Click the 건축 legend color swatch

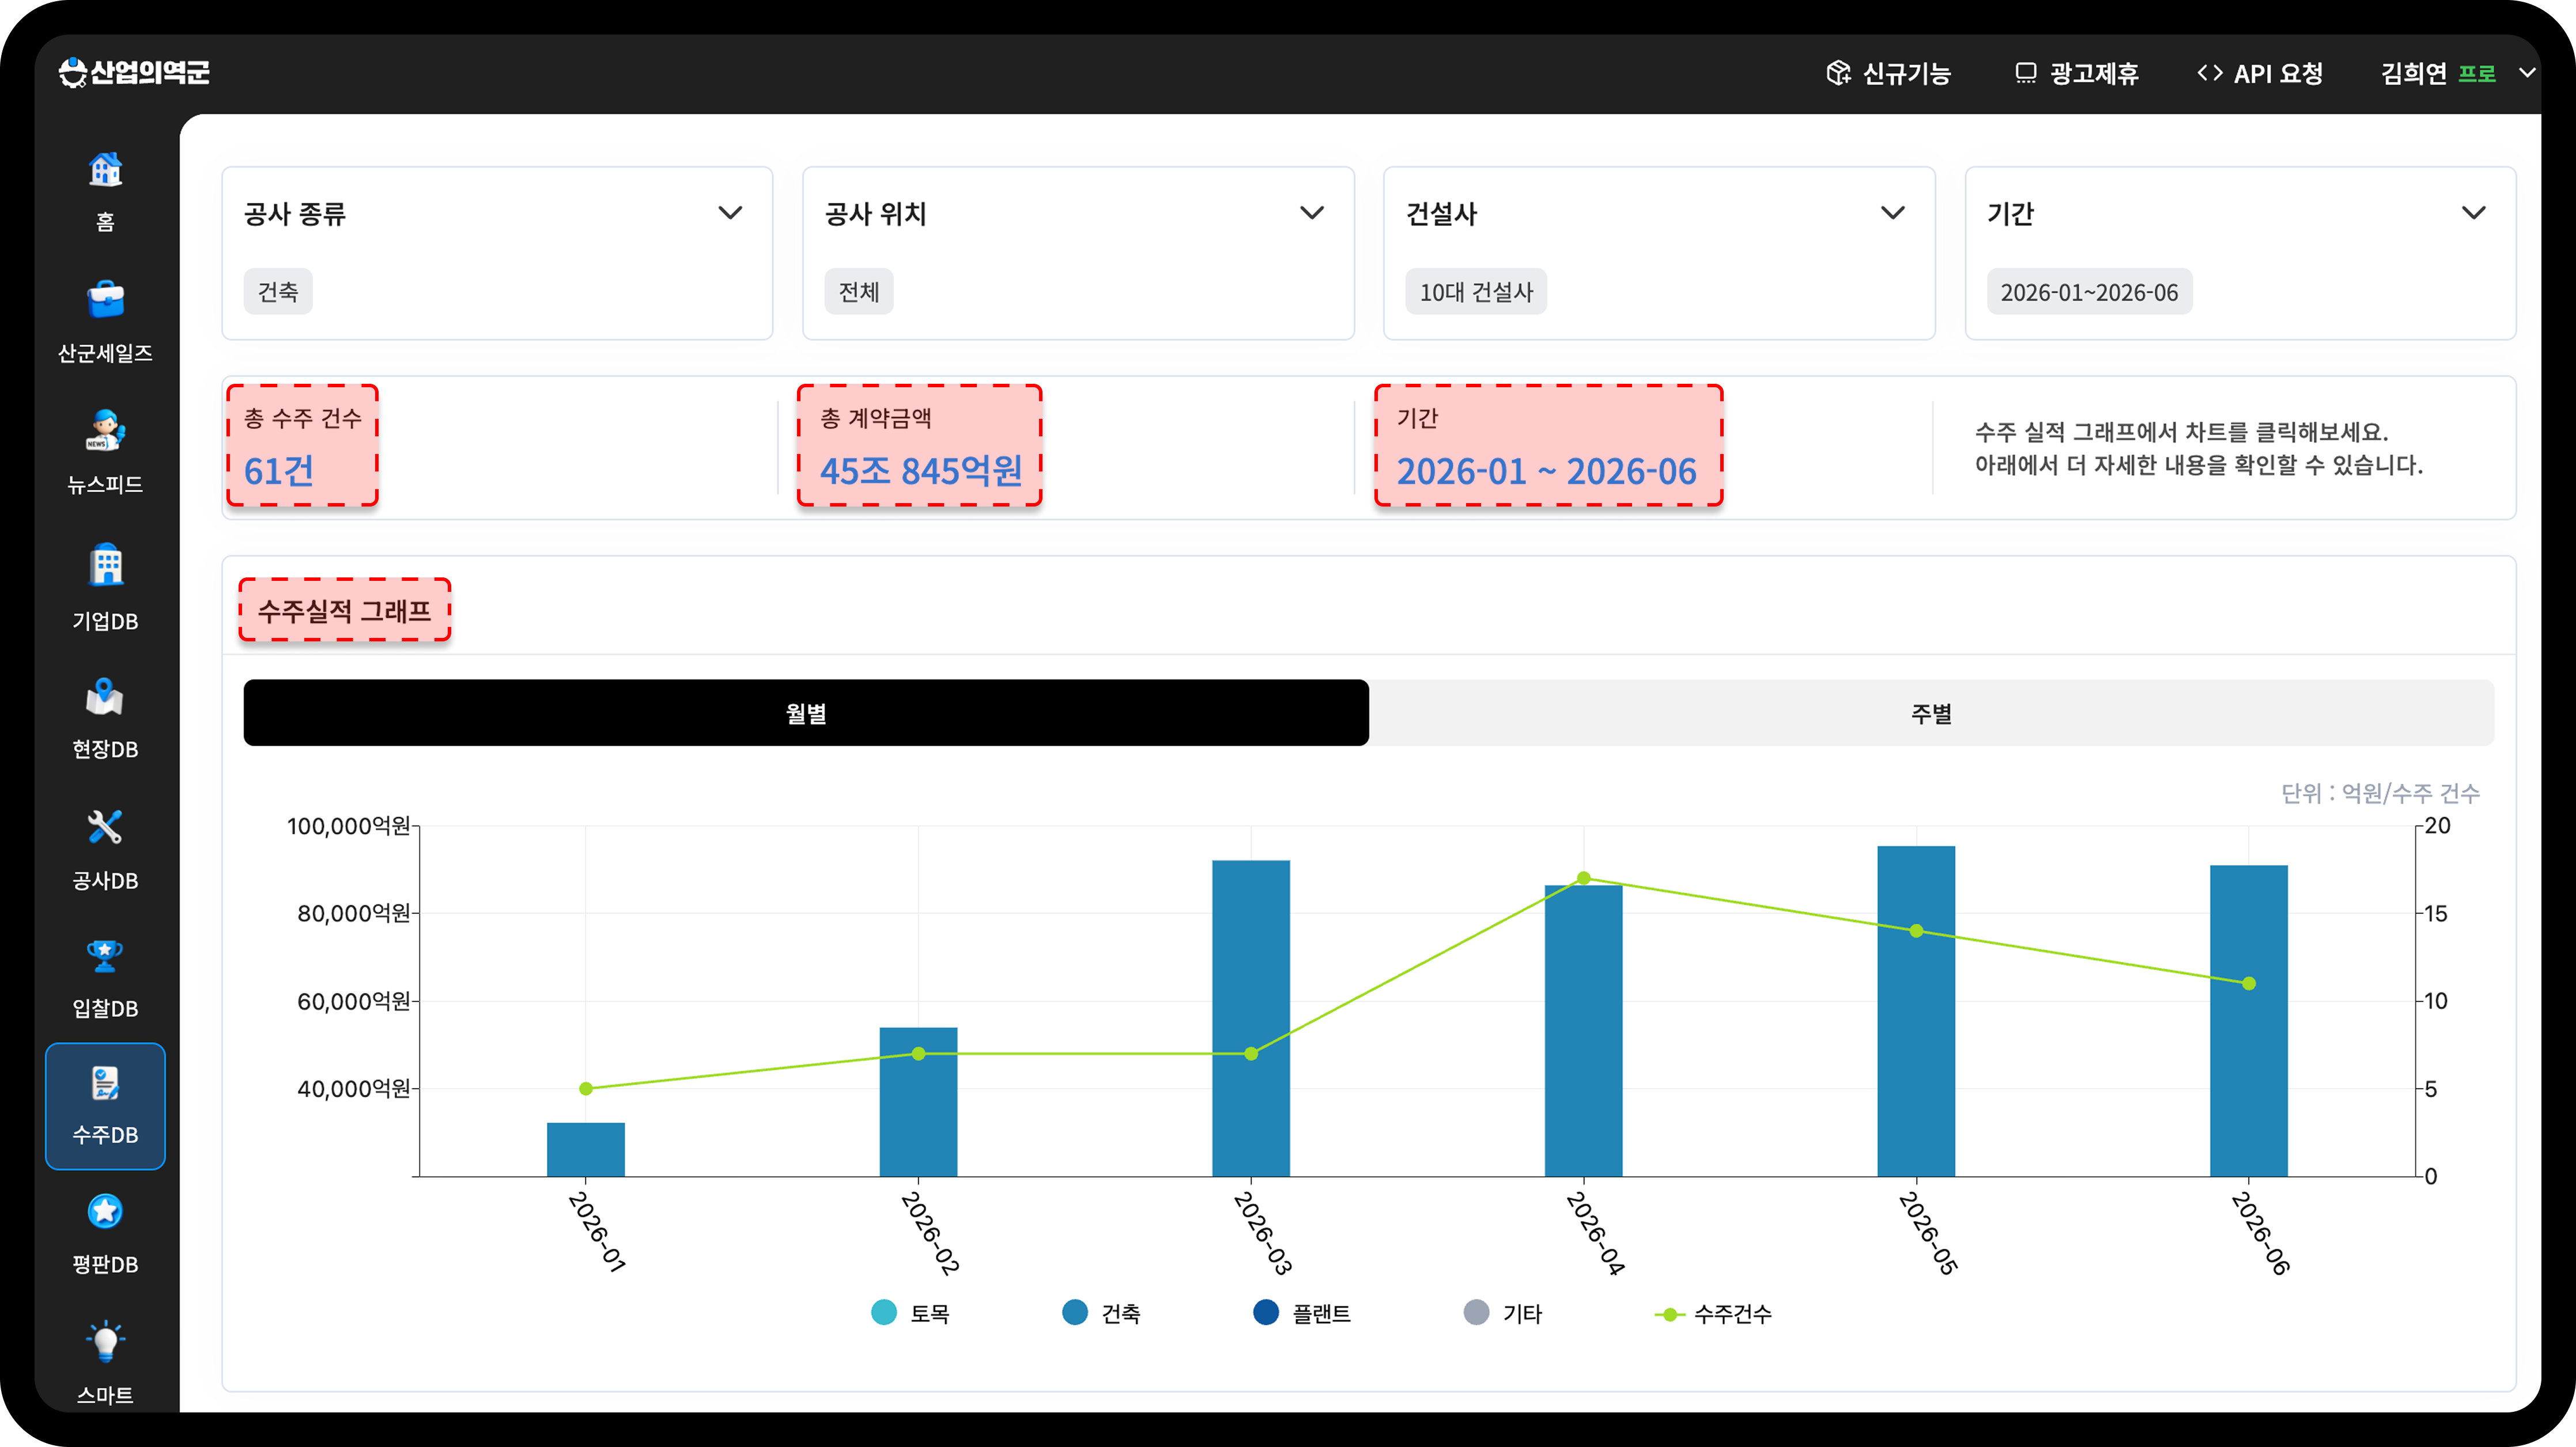pos(1075,1312)
